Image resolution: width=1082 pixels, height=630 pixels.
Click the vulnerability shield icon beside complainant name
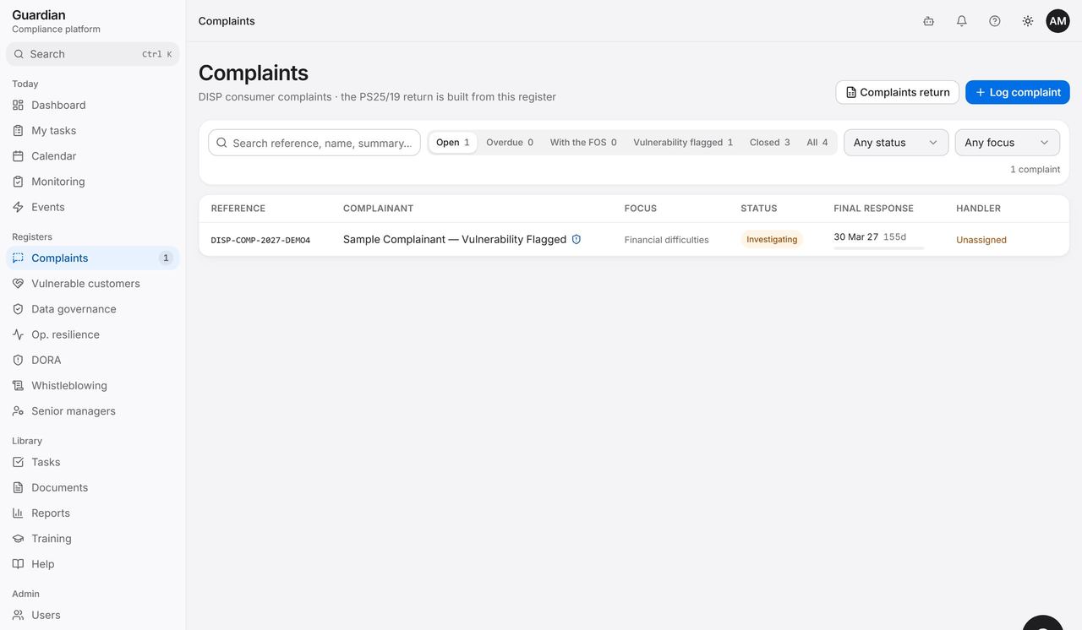pyautogui.click(x=577, y=240)
